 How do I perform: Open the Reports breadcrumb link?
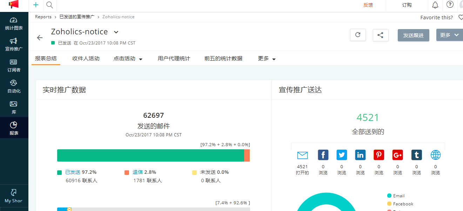[43, 16]
